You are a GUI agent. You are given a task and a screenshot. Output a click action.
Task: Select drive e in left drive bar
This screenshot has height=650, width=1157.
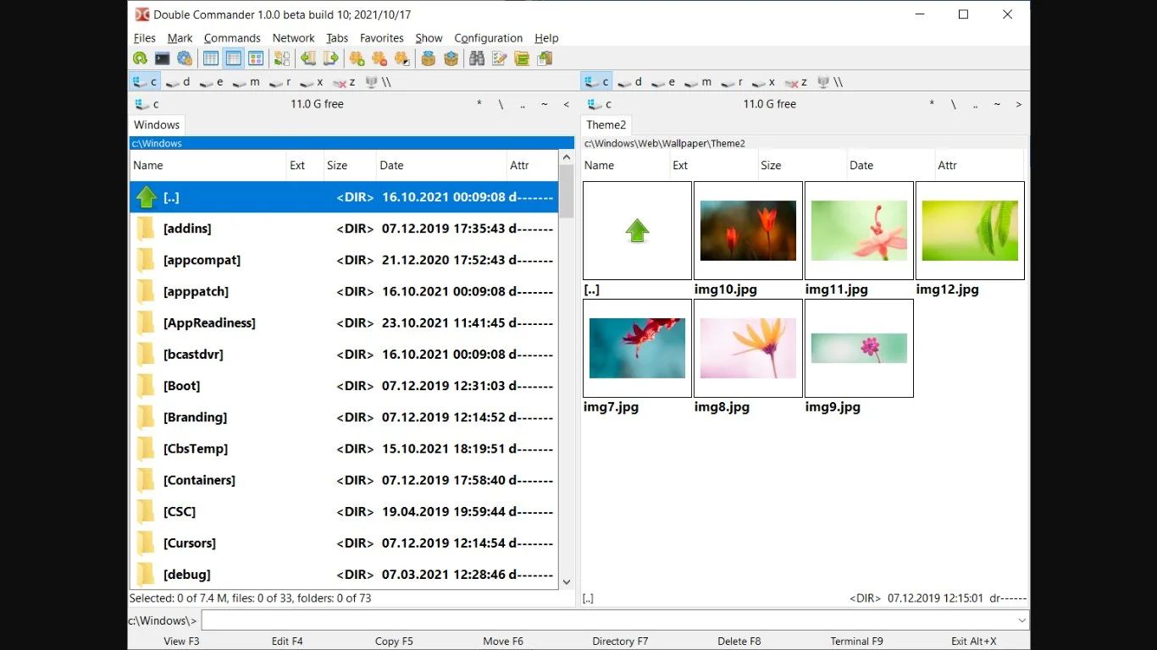[212, 82]
